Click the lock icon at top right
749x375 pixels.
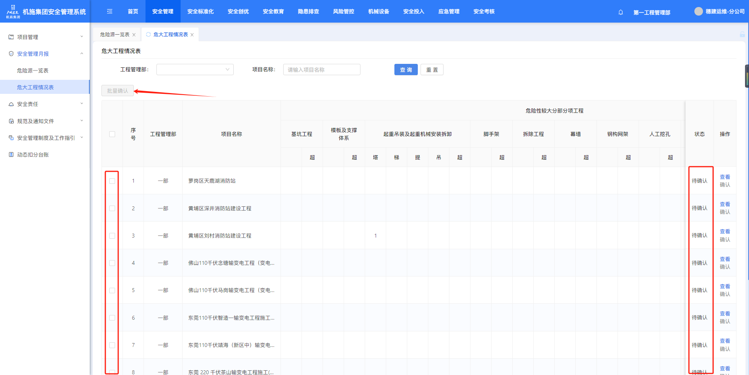tap(742, 35)
